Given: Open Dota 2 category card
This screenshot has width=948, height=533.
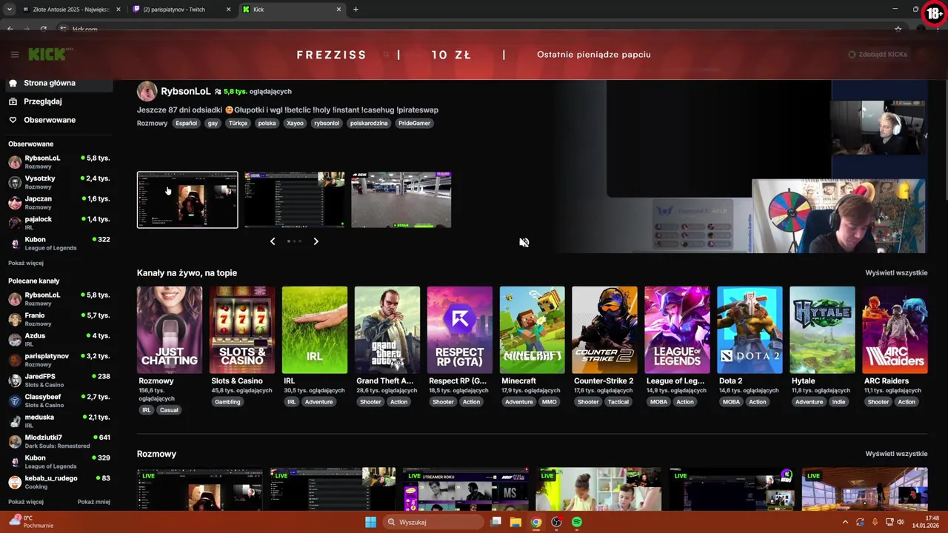Looking at the screenshot, I should tap(750, 330).
